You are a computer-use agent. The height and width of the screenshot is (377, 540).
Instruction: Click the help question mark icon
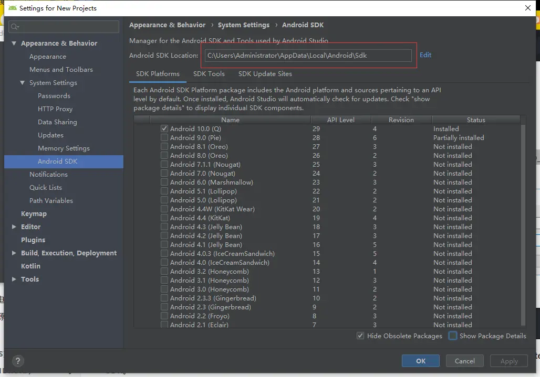18,361
